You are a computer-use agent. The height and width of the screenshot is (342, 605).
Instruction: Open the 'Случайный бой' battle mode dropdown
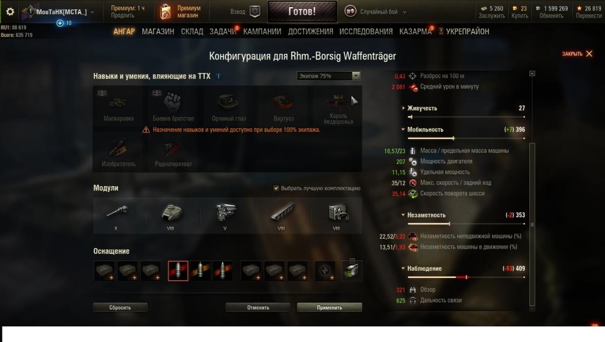pos(376,12)
